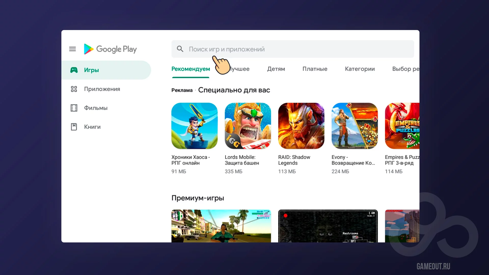Open the Категории tab
This screenshot has height=275, width=489.
(x=360, y=69)
